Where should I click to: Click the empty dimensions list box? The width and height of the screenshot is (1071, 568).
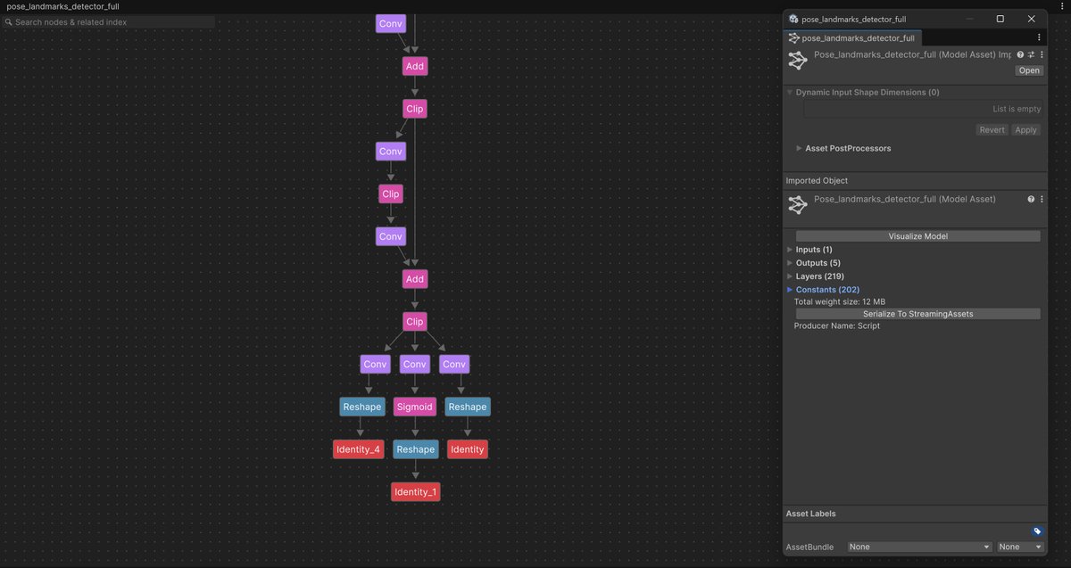(924, 109)
